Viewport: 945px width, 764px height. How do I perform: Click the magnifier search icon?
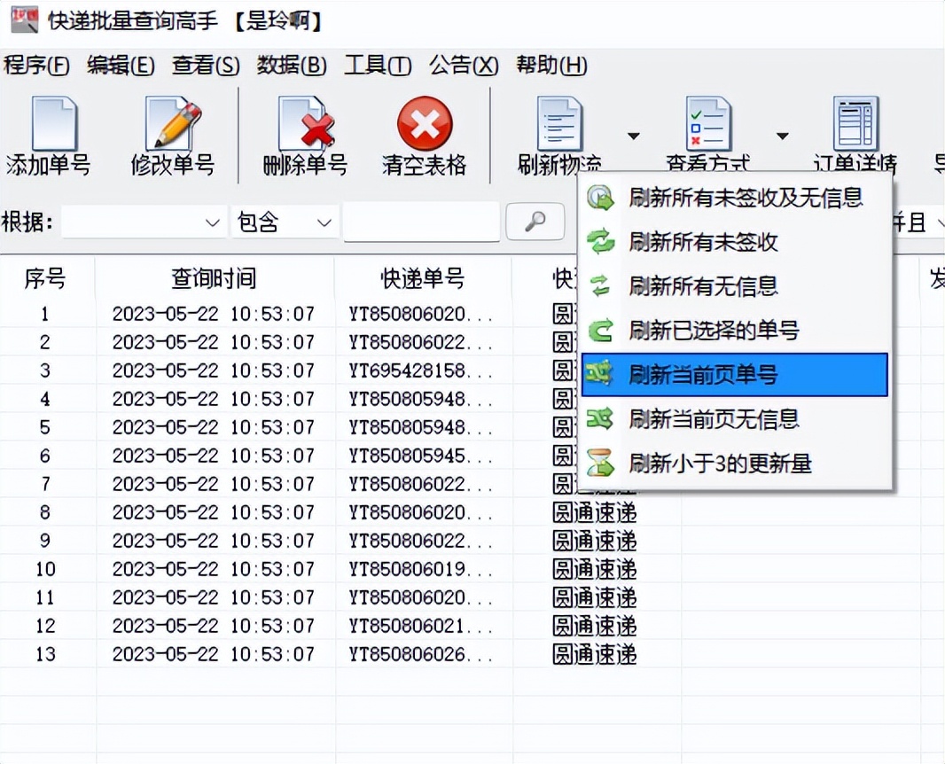coord(535,222)
